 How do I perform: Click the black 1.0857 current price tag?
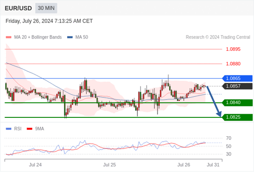[237, 86]
